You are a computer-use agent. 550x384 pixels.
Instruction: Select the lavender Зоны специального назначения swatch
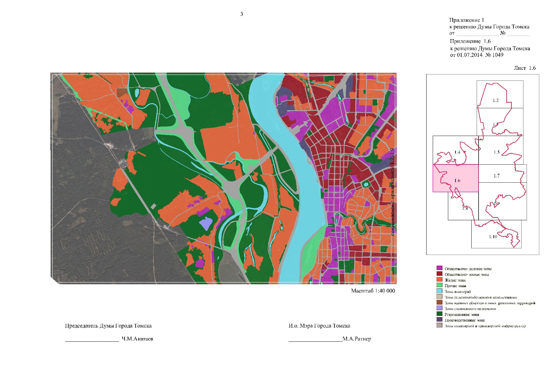click(439, 308)
